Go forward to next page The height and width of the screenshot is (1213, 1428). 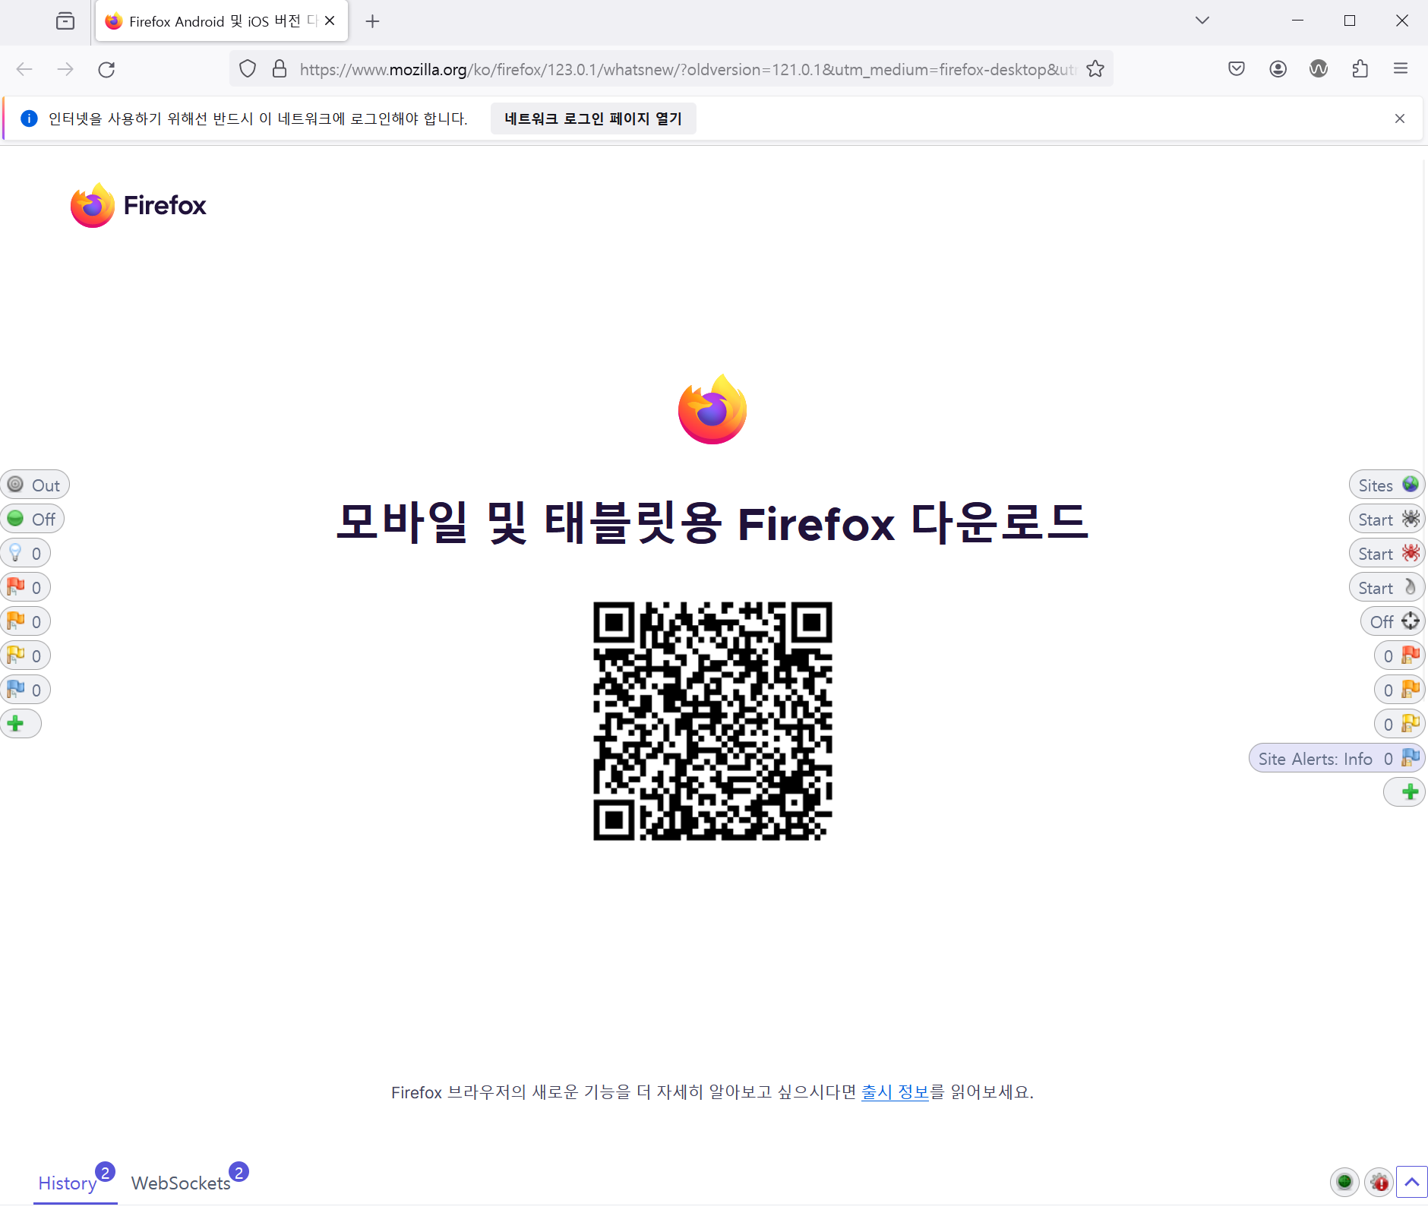click(65, 69)
